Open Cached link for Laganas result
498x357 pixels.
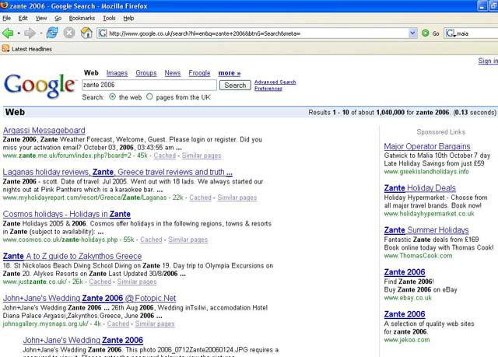point(200,198)
